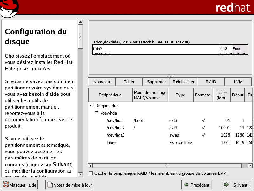Viewport: 254px width, 191px height.
Task: Sort by the Type column header
Action: pos(180,95)
